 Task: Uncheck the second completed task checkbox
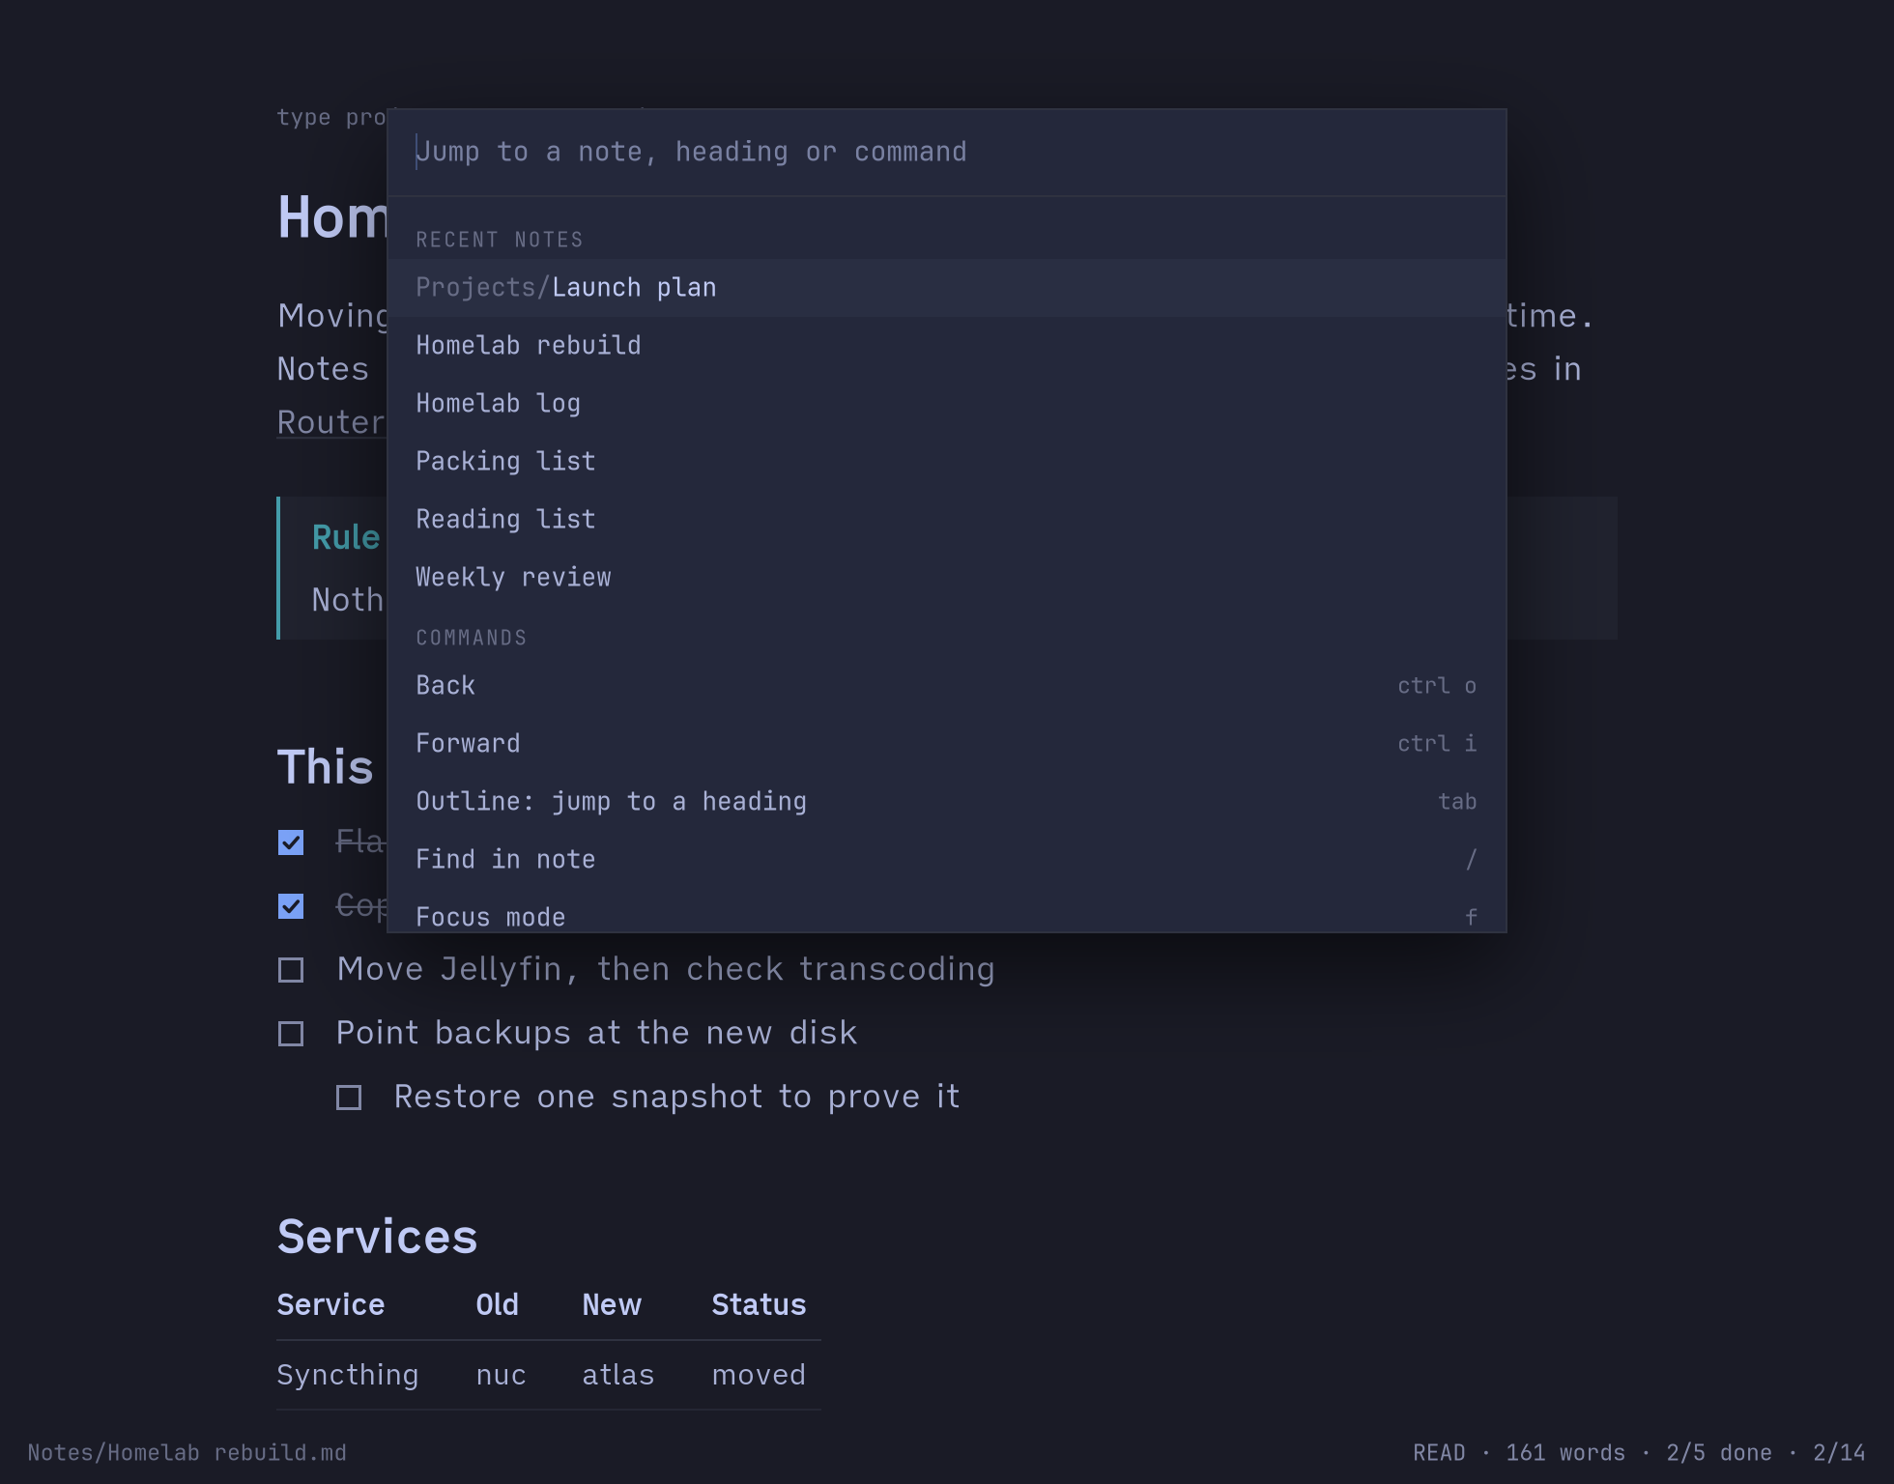(x=291, y=906)
